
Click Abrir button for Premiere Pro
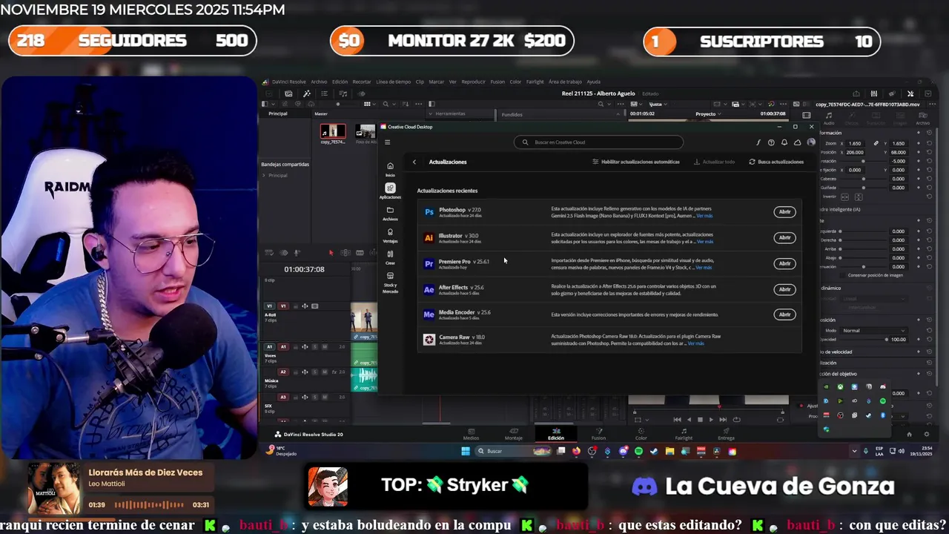point(784,263)
